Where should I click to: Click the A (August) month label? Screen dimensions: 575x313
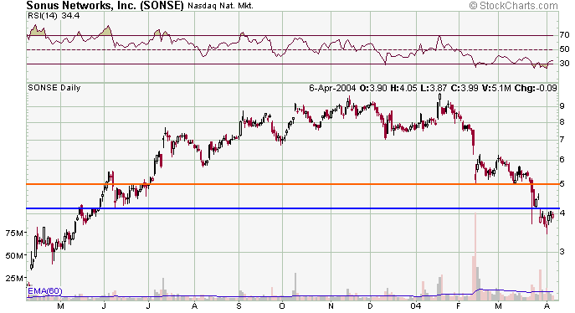coord(195,305)
